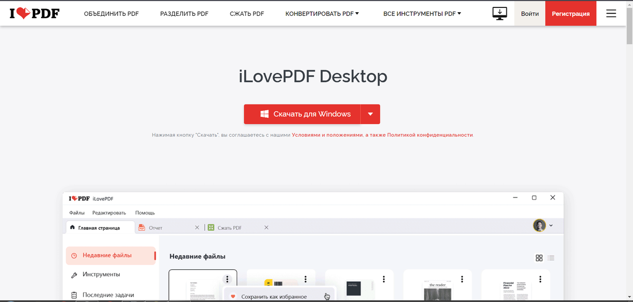Go to РАЗДЕЛИТЬ PDF tool
The height and width of the screenshot is (302, 633).
185,13
